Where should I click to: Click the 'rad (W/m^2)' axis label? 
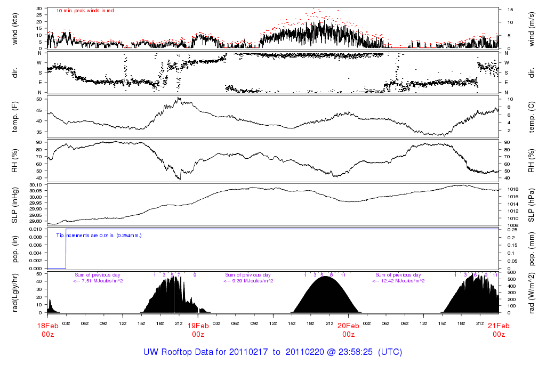pos(531,293)
